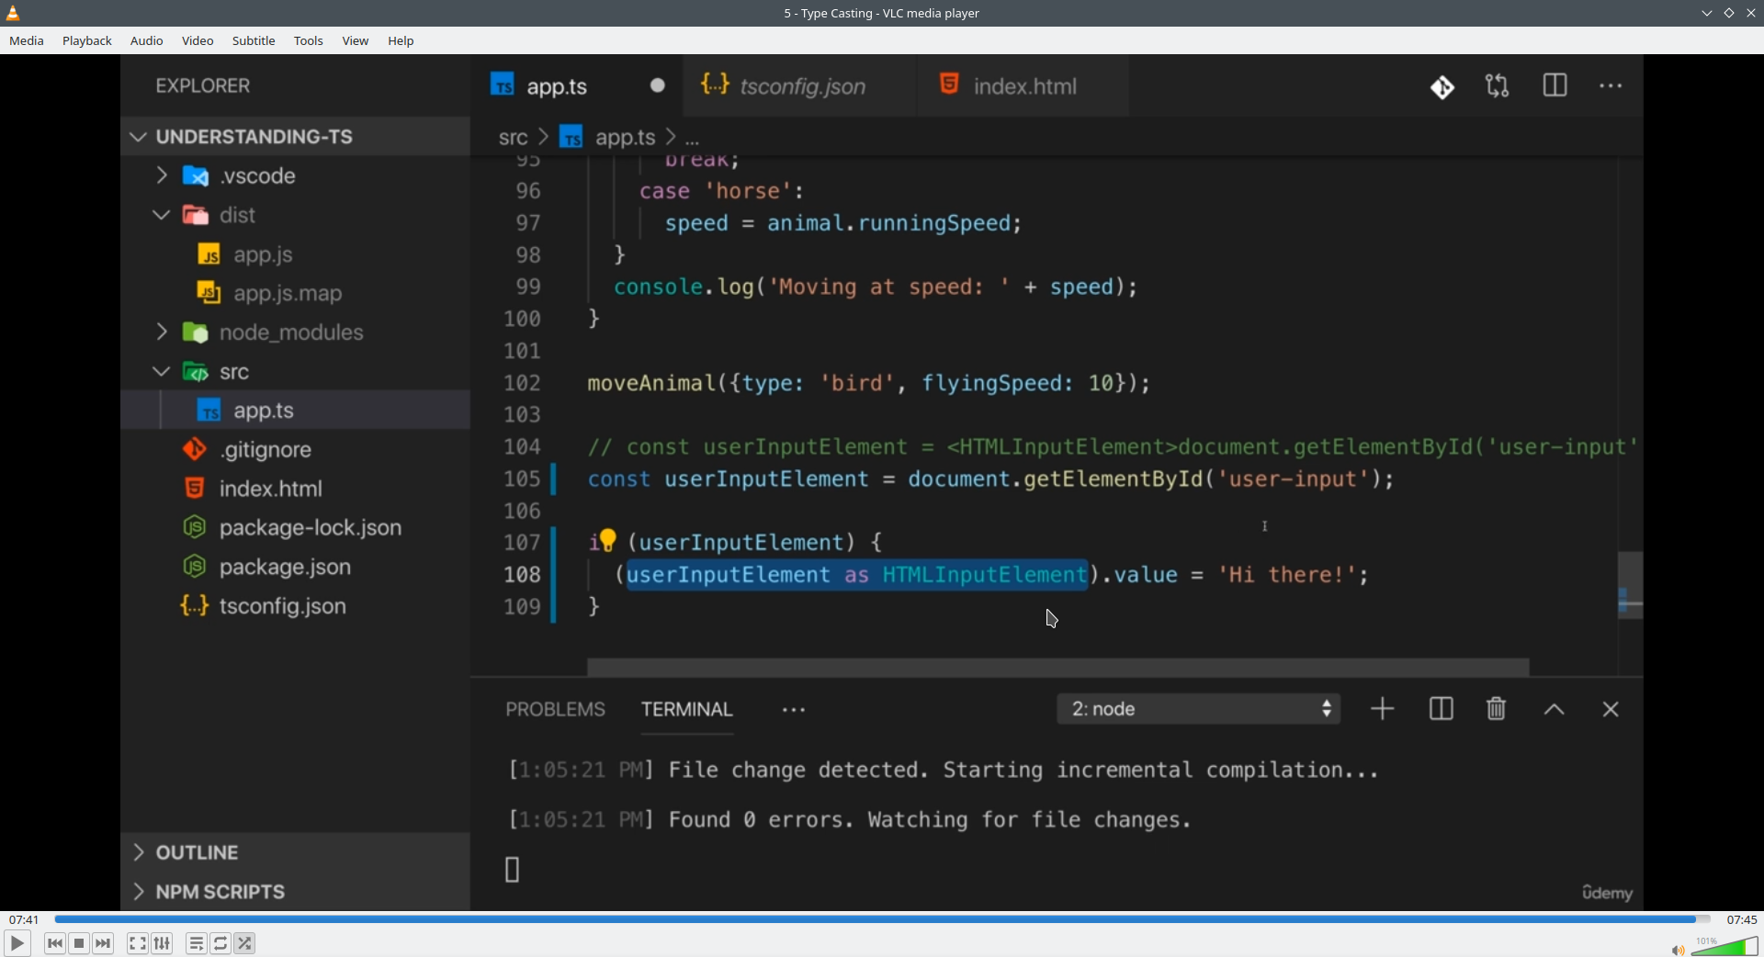Toggle VLC fullscreen mode
Viewport: 1764px width, 957px height.
click(138, 943)
